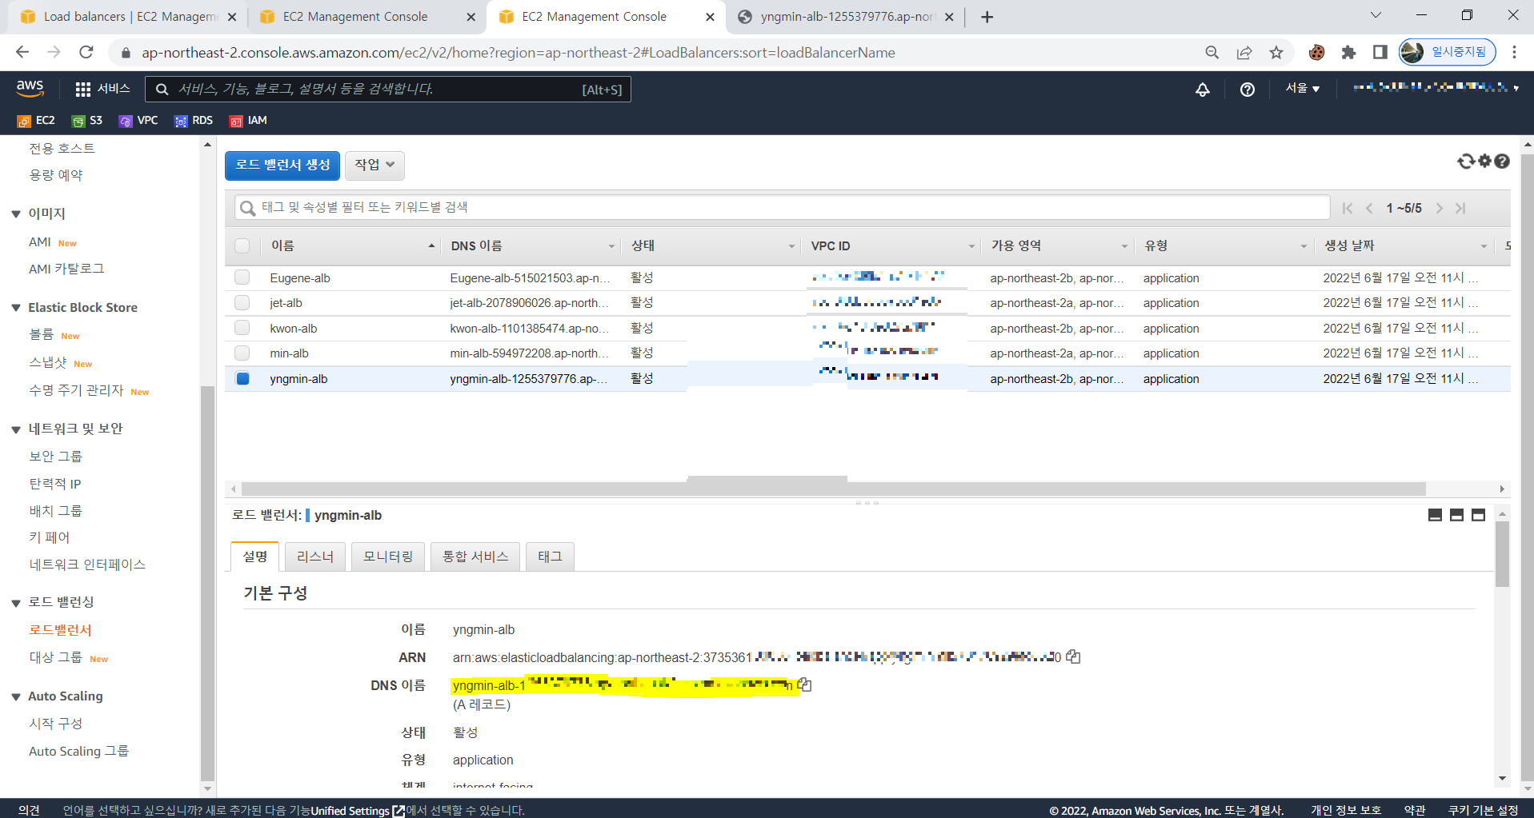The image size is (1534, 818).
Task: Open the 작업 actions dropdown
Action: (374, 165)
